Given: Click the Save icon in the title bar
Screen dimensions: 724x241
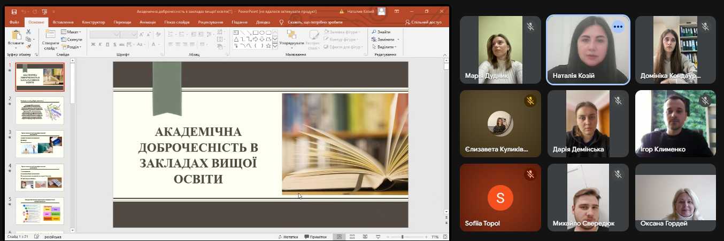Looking at the screenshot, I should pyautogui.click(x=14, y=11).
